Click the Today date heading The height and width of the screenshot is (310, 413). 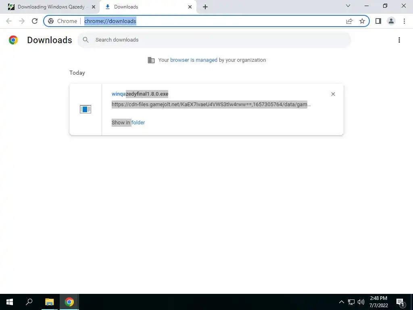(77, 73)
